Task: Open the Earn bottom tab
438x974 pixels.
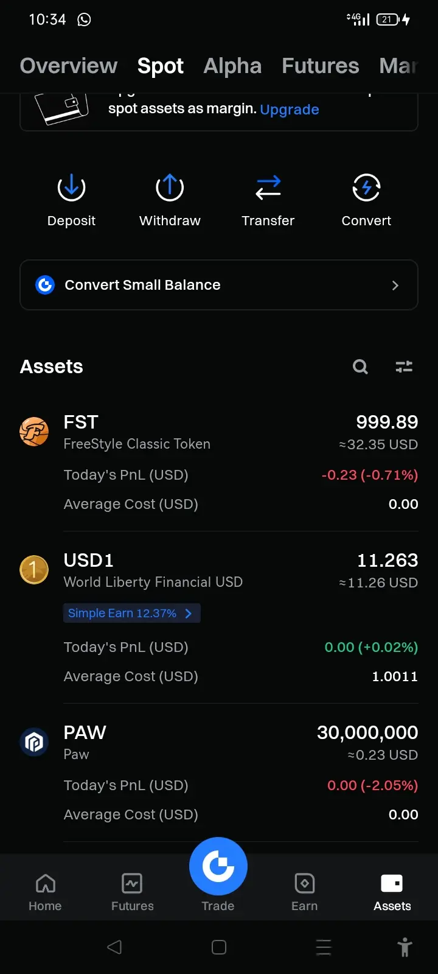Action: coord(304,892)
